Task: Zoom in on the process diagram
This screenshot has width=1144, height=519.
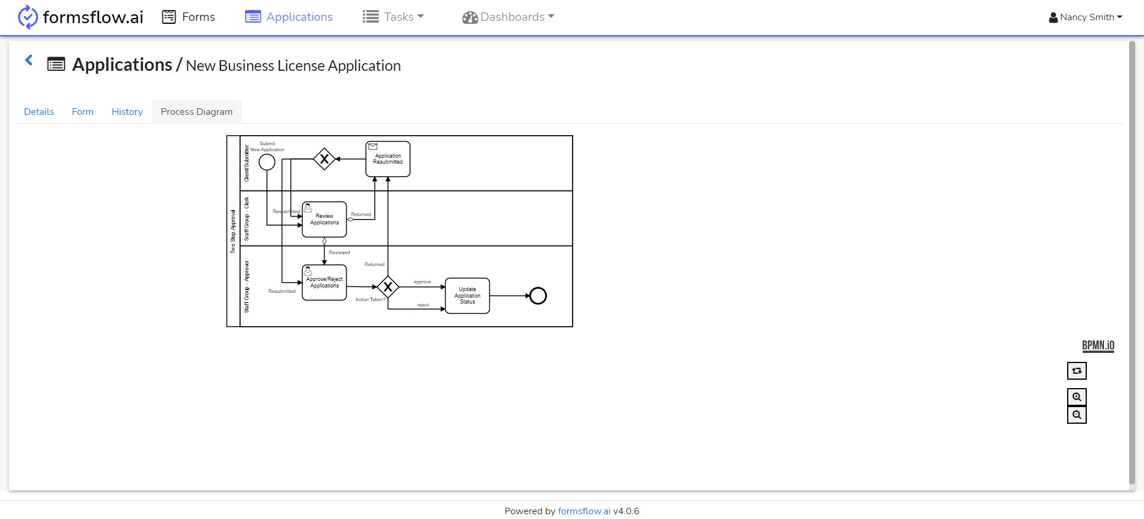Action: 1077,397
